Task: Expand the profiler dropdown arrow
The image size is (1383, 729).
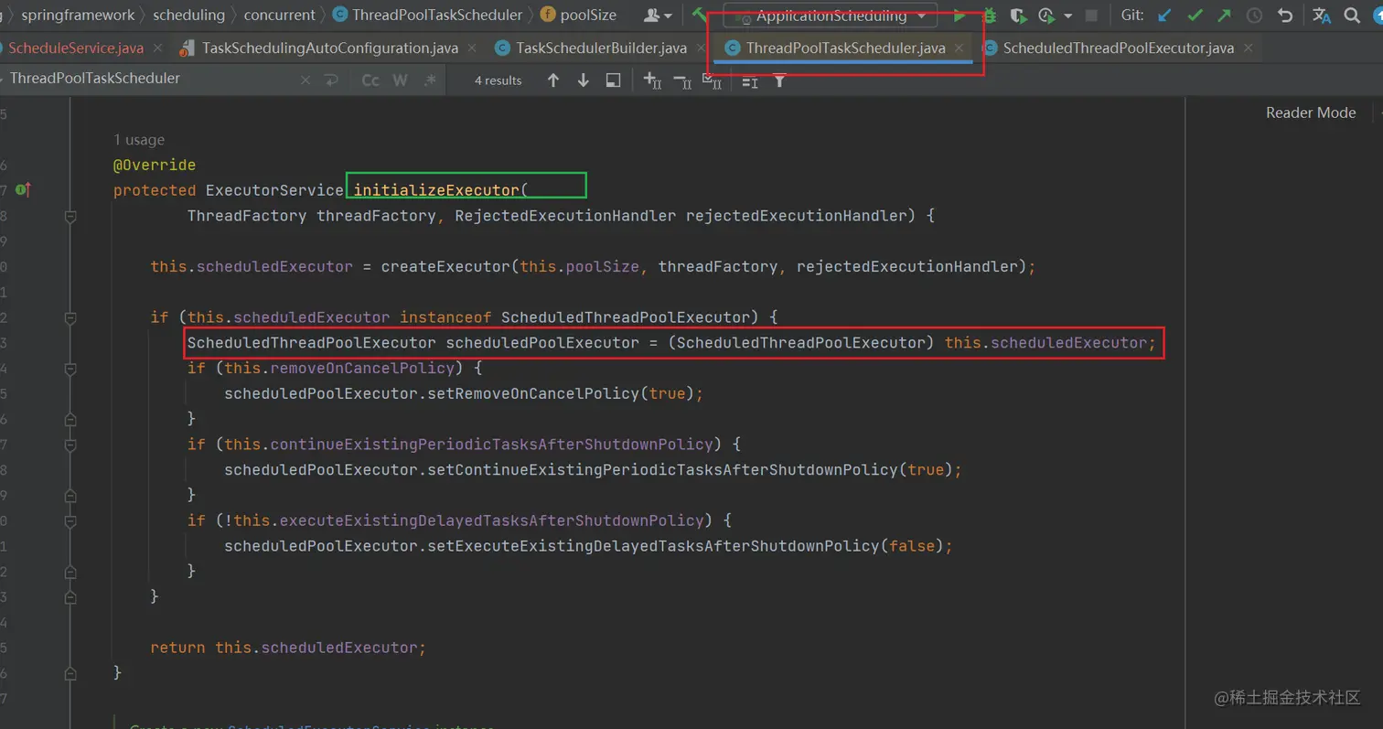Action: click(1067, 16)
